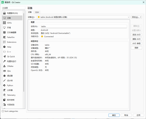Open the Python category icon
This screenshot has width=146, height=119.
[4, 85]
